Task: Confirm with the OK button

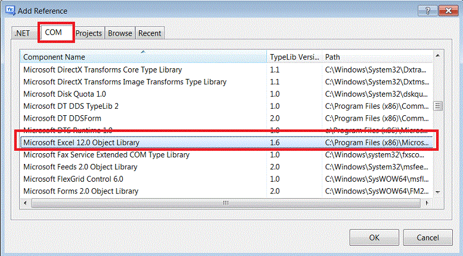Action: coord(374,238)
